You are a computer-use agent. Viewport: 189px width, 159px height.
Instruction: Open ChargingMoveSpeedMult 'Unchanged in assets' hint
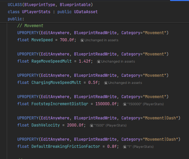pyautogui.click(x=125, y=83)
